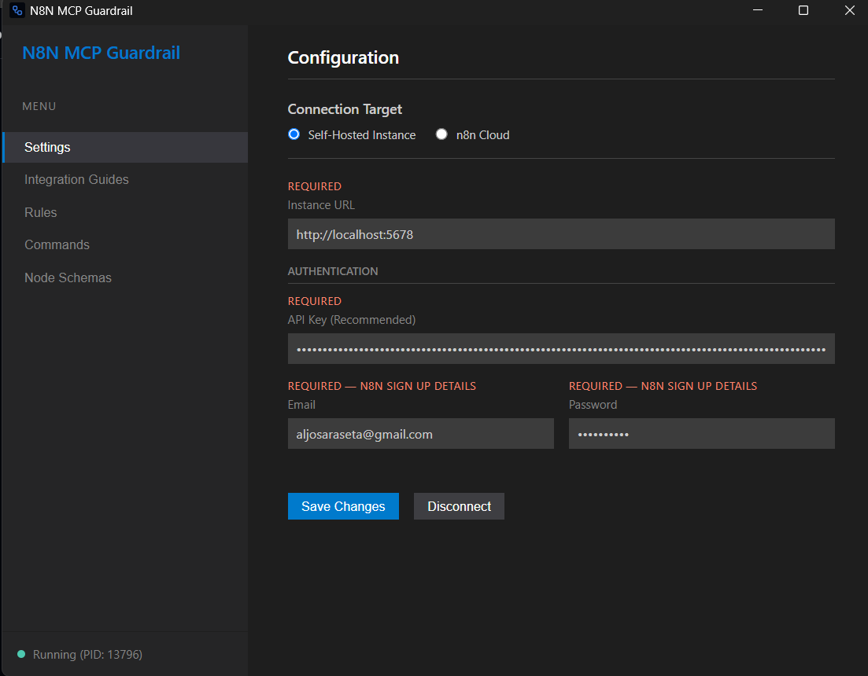Navigate to the Rules section

tap(40, 212)
